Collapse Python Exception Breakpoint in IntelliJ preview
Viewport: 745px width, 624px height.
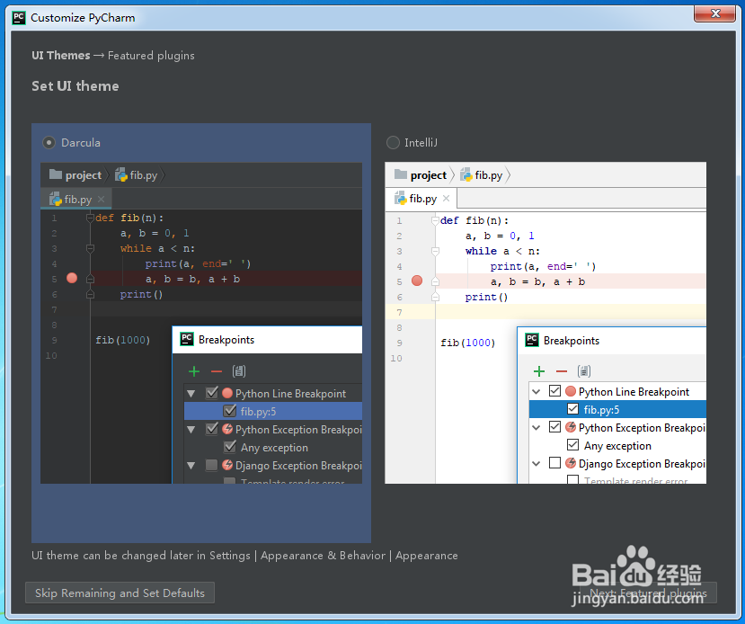pos(536,428)
